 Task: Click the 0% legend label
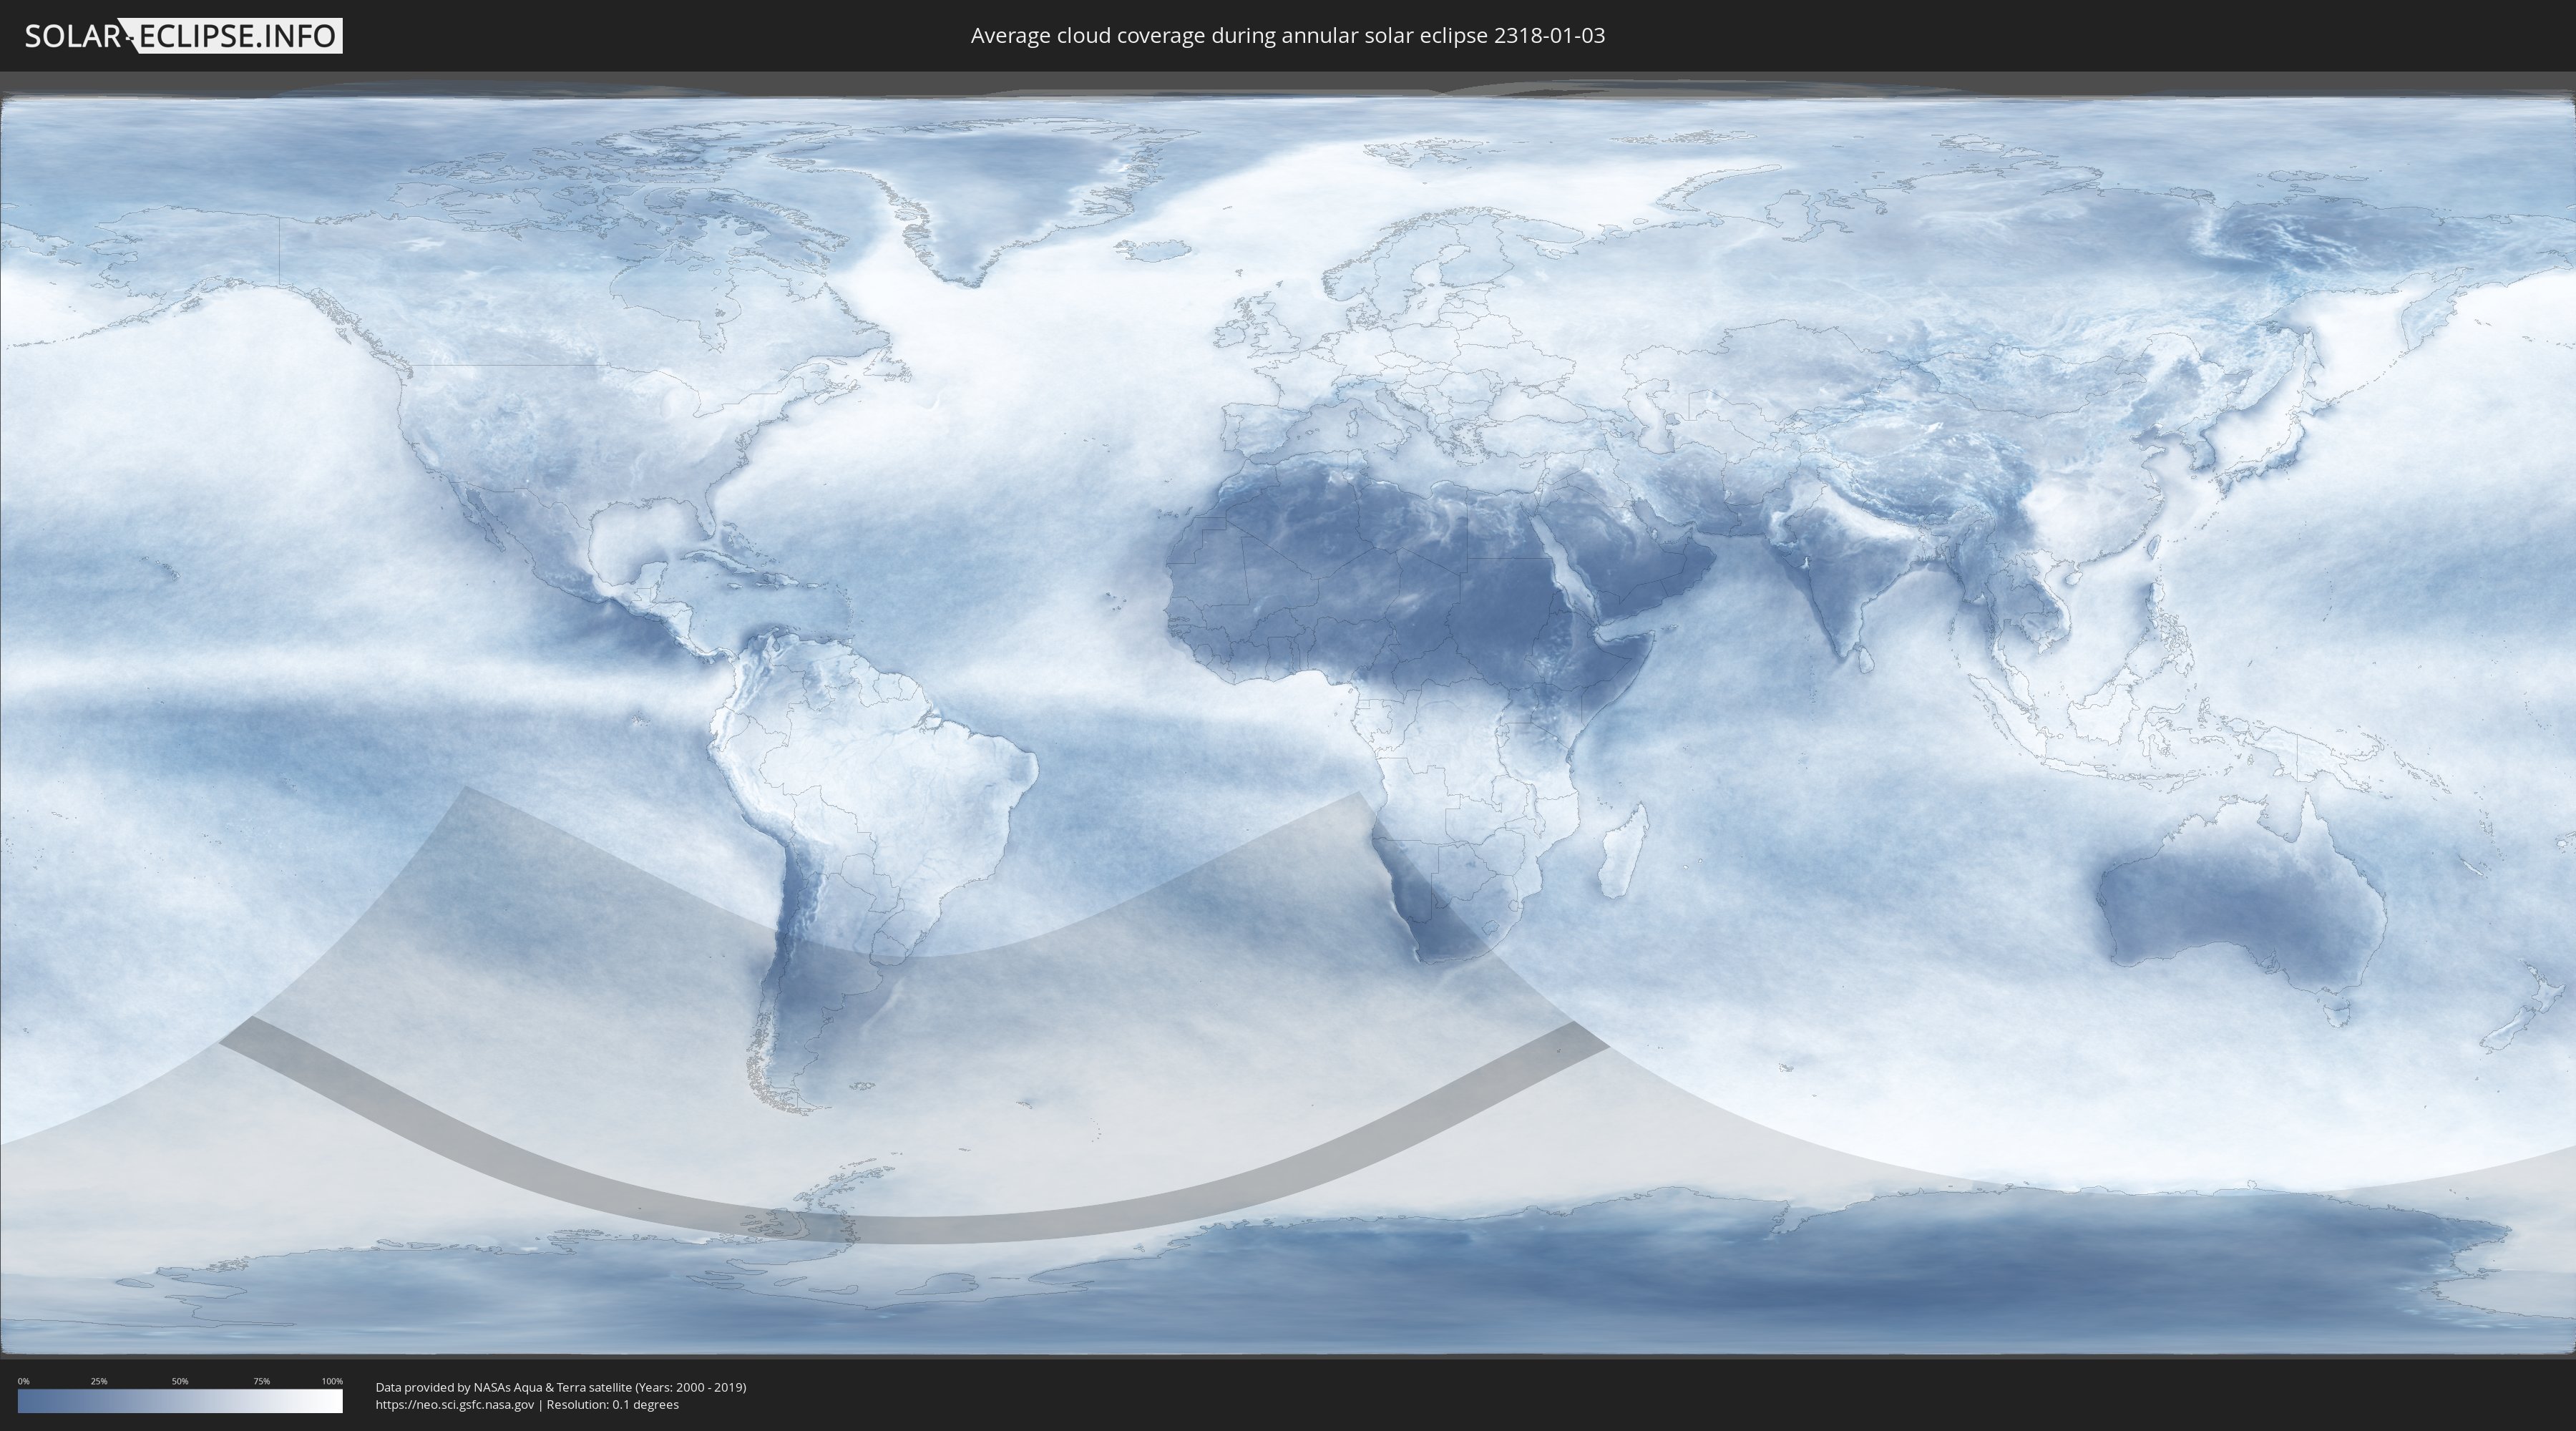click(x=23, y=1381)
